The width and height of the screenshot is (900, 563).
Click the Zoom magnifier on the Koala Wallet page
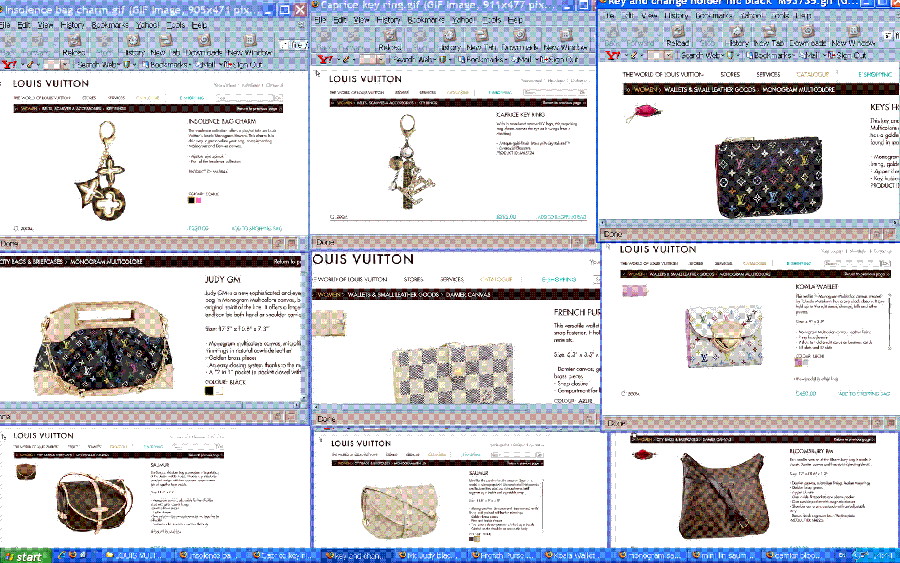(624, 394)
